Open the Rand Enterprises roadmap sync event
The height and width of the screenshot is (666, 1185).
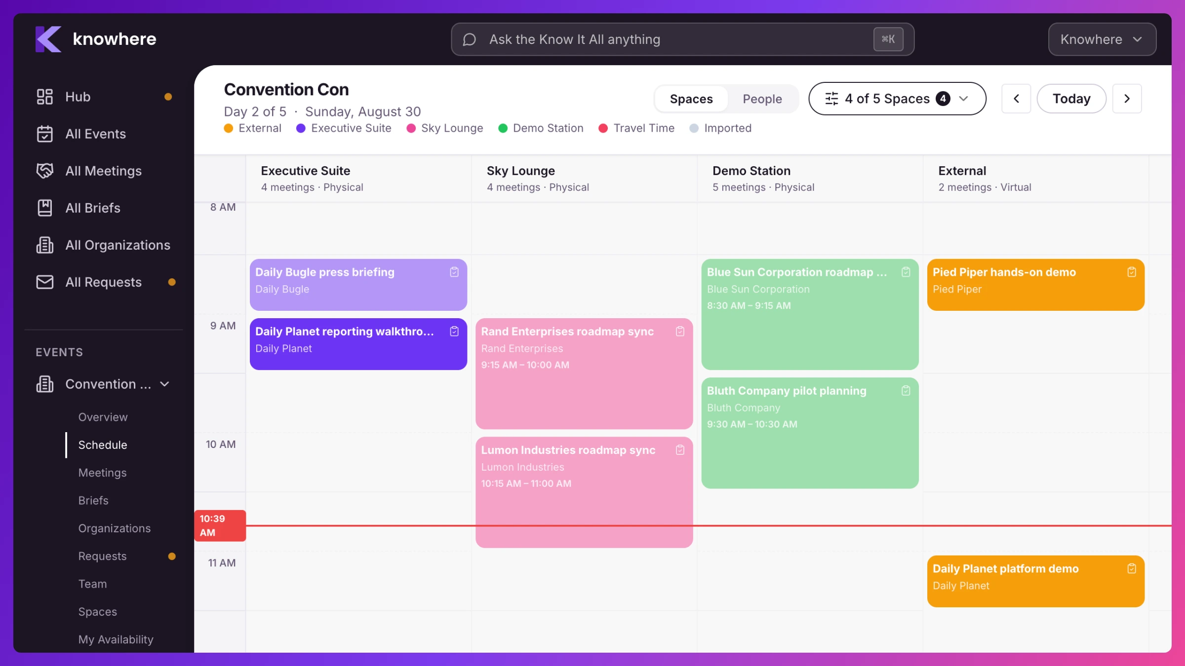point(584,373)
